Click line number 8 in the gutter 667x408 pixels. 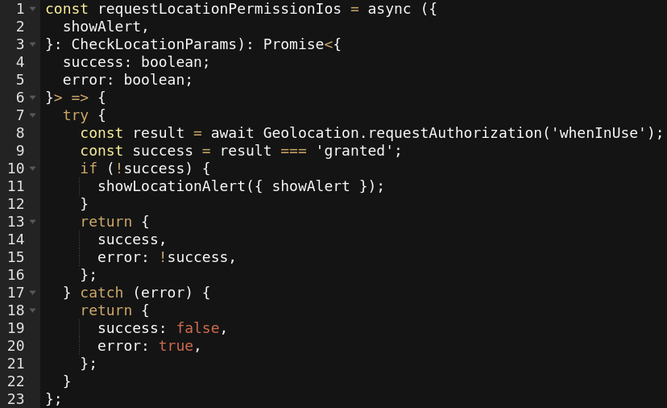[x=20, y=133]
